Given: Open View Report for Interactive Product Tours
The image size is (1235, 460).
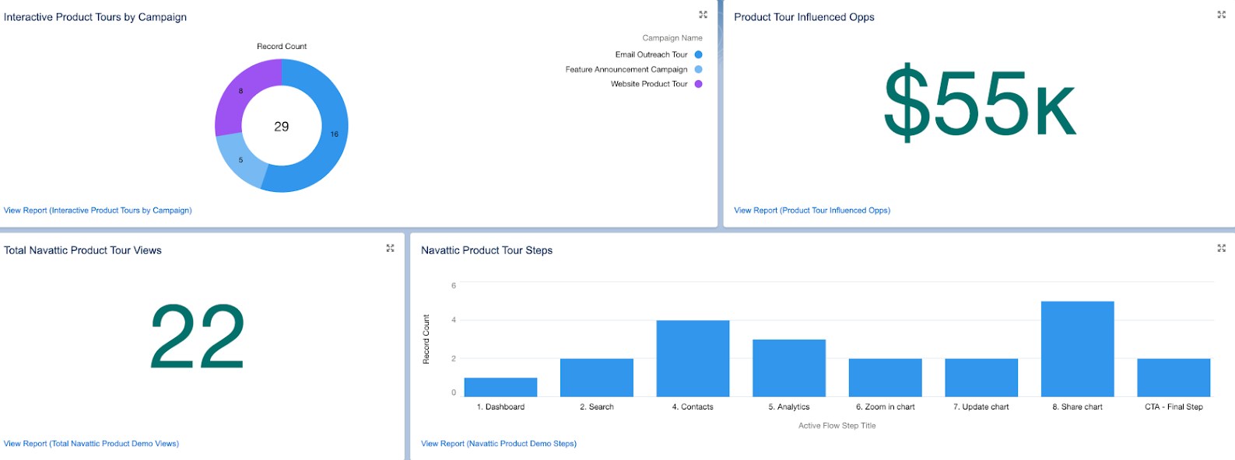Looking at the screenshot, I should 97,211.
